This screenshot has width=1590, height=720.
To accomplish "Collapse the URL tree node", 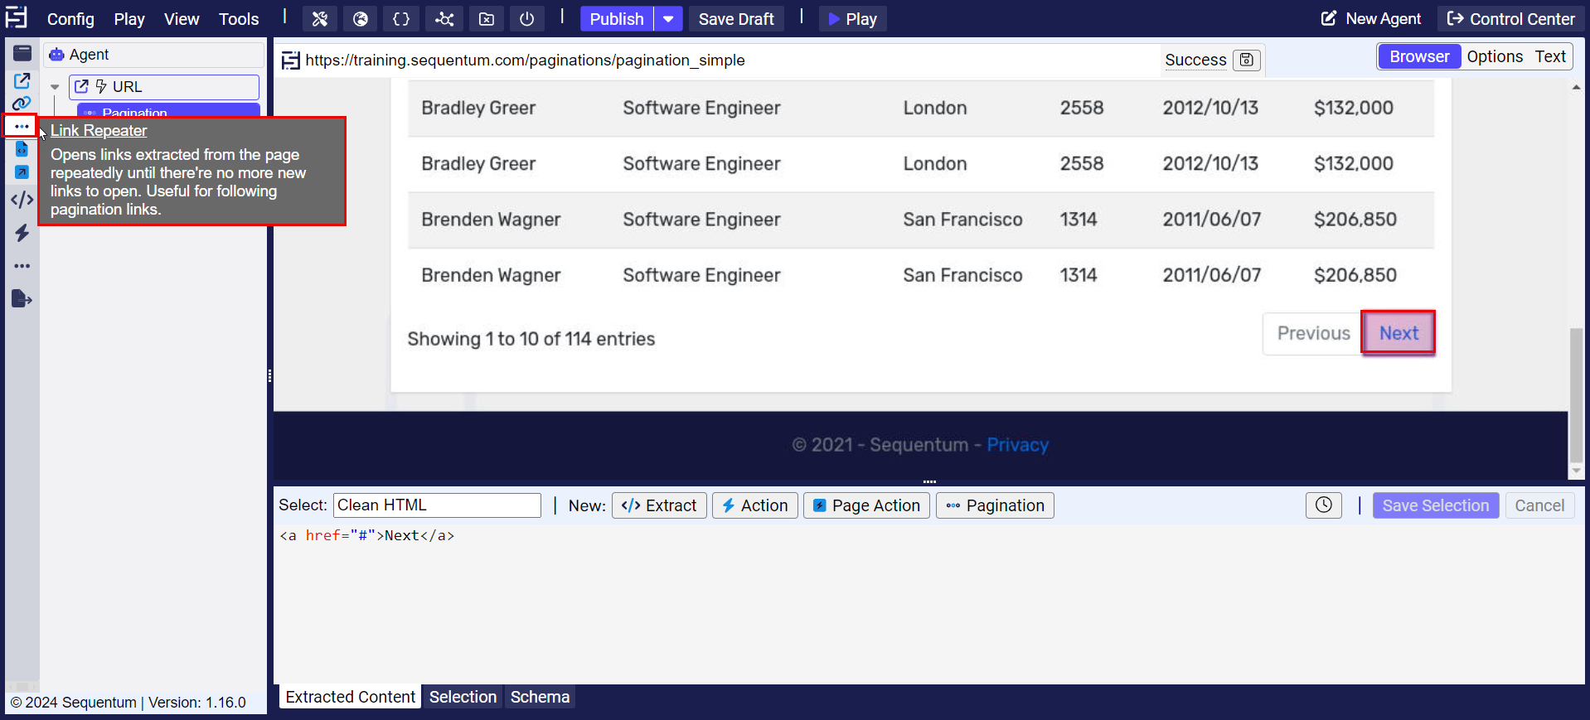I will tap(55, 87).
